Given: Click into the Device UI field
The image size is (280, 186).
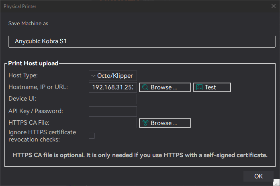Looking at the screenshot, I should [113, 99].
